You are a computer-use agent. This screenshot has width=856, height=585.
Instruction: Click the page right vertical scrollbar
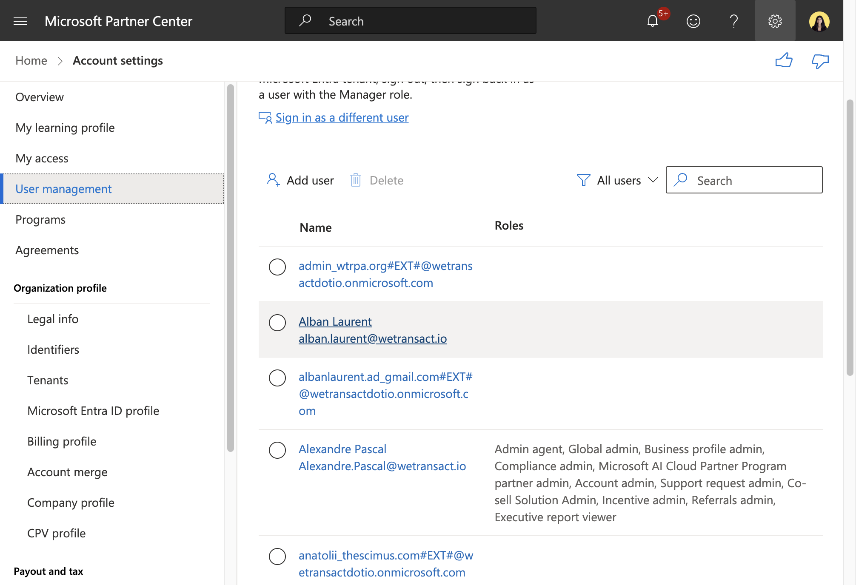tap(850, 237)
